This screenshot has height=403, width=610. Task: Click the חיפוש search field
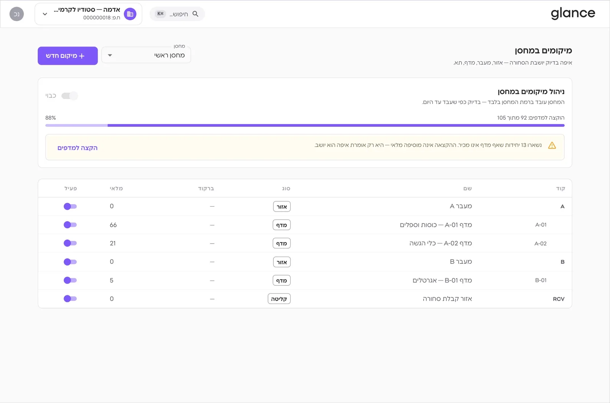[177, 14]
